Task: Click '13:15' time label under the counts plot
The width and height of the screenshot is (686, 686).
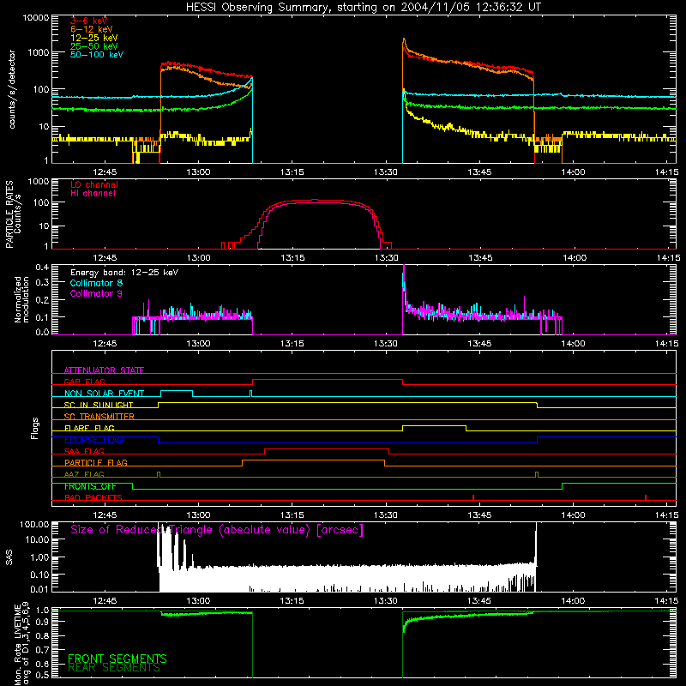Action: pyautogui.click(x=292, y=171)
